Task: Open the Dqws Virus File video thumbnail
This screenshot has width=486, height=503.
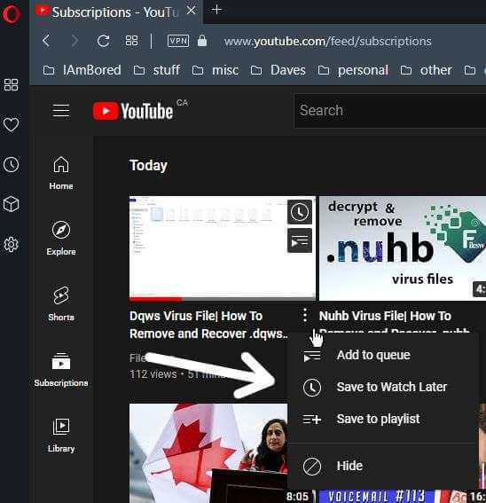Action: tap(222, 248)
